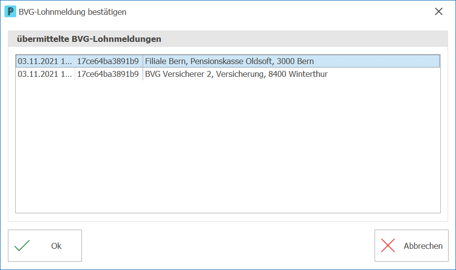This screenshot has height=270, width=456.
Task: Click the date cell in the Winterthur row
Action: pyautogui.click(x=45, y=74)
